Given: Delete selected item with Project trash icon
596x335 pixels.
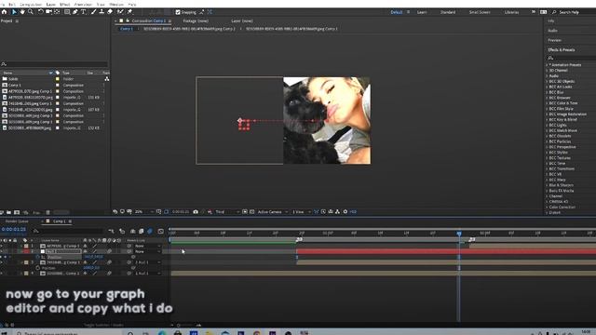Looking at the screenshot, I should [47, 212].
